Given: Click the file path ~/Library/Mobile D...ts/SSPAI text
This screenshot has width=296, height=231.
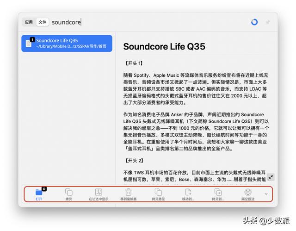Looking at the screenshot, I should point(71,46).
